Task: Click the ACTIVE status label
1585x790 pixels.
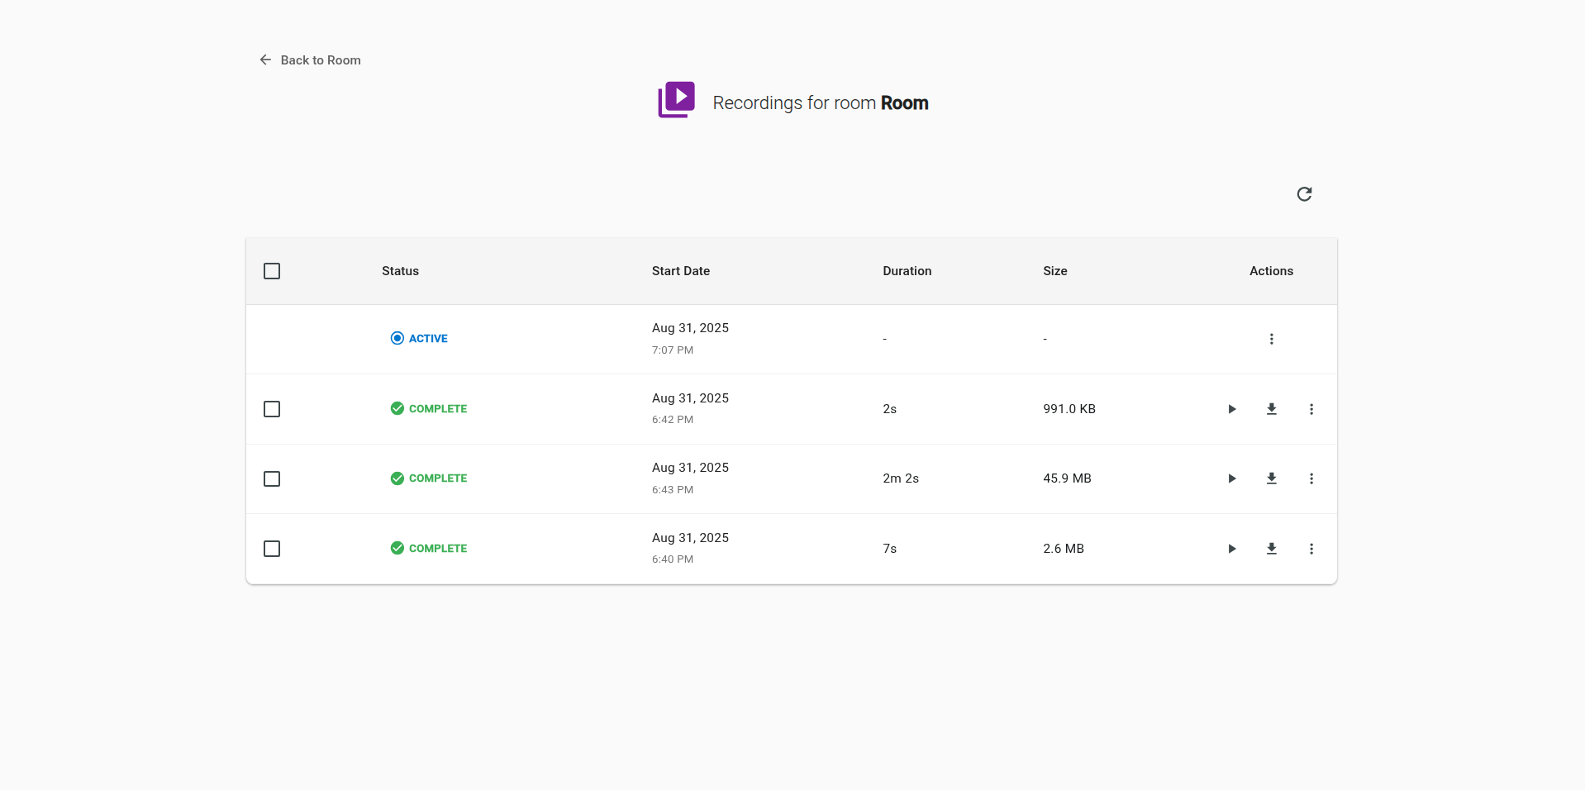Action: [x=427, y=339]
